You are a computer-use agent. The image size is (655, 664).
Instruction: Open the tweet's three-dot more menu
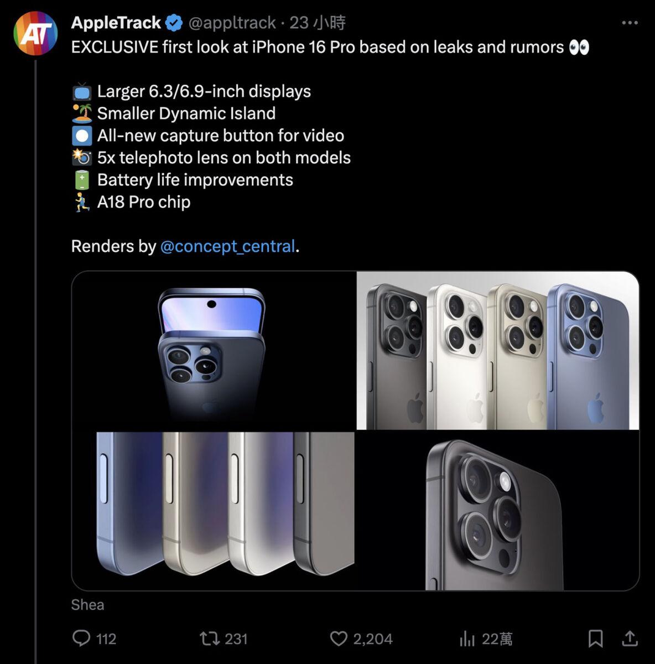630,23
